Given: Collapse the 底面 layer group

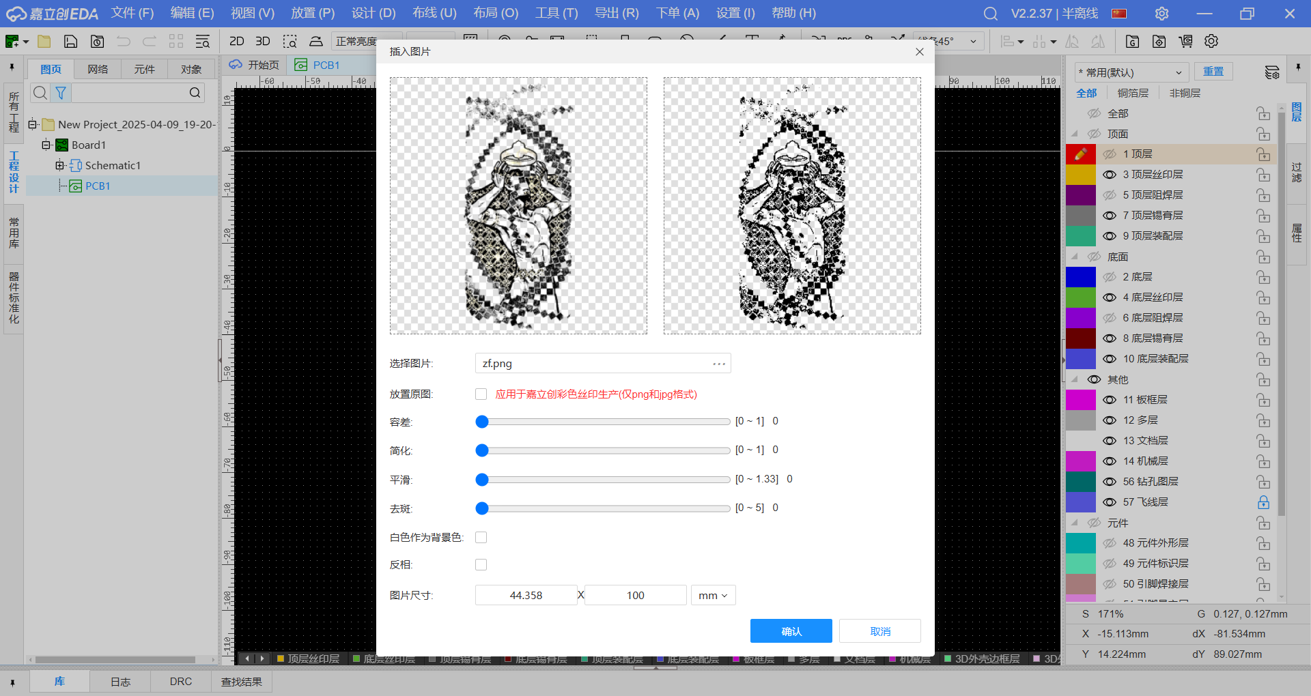Looking at the screenshot, I should tap(1075, 257).
